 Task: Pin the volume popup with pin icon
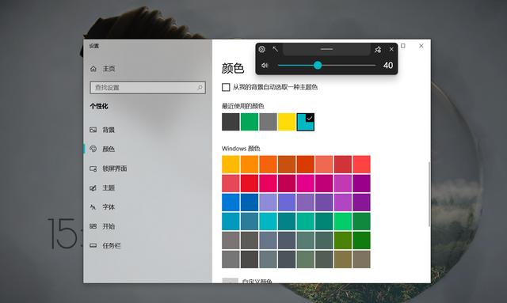click(378, 49)
